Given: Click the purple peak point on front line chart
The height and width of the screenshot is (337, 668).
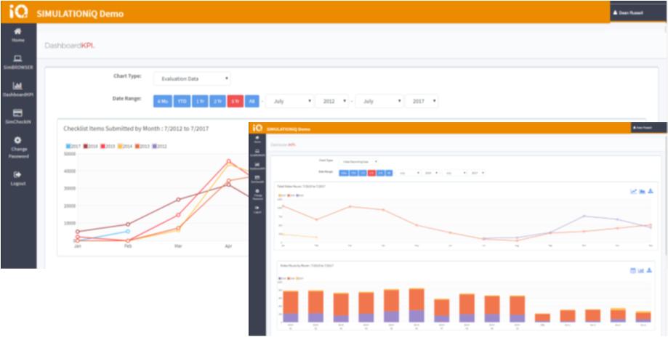Looking at the screenshot, I should point(584,216).
